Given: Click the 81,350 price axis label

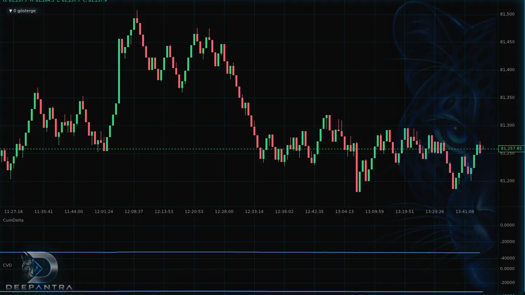Looking at the screenshot, I should (507, 98).
